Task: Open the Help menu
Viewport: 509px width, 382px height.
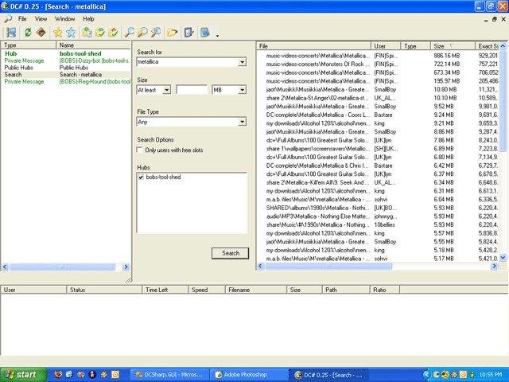Action: pyautogui.click(x=88, y=19)
